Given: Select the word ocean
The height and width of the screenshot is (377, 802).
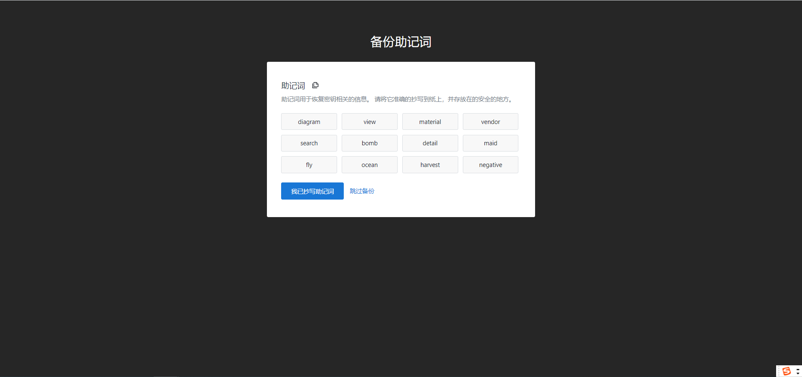Looking at the screenshot, I should (369, 164).
